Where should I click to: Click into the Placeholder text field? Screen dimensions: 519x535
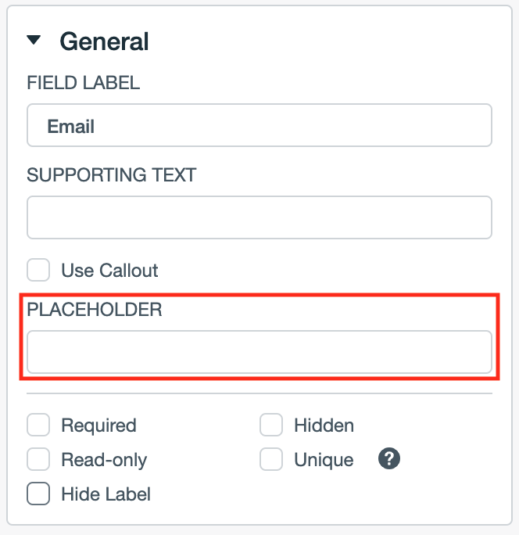[259, 352]
